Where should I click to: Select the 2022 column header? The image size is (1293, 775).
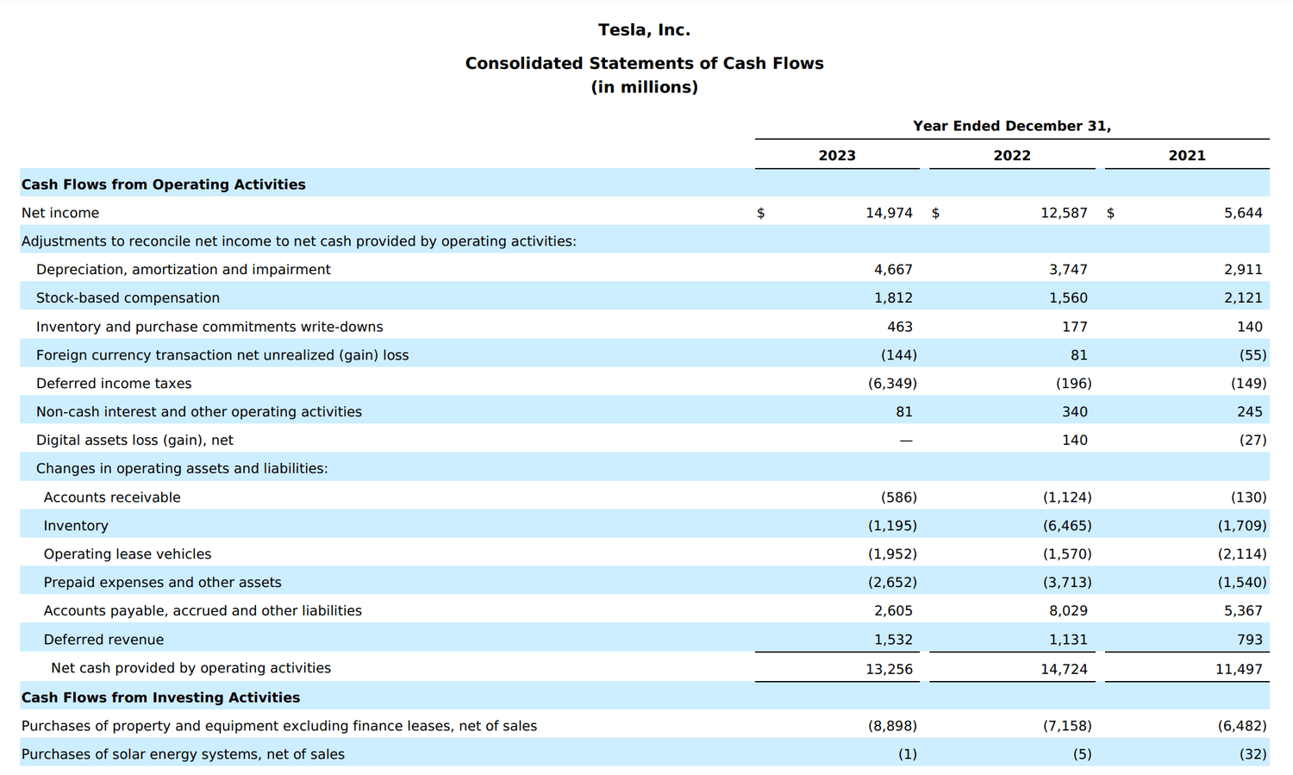[x=1012, y=155]
